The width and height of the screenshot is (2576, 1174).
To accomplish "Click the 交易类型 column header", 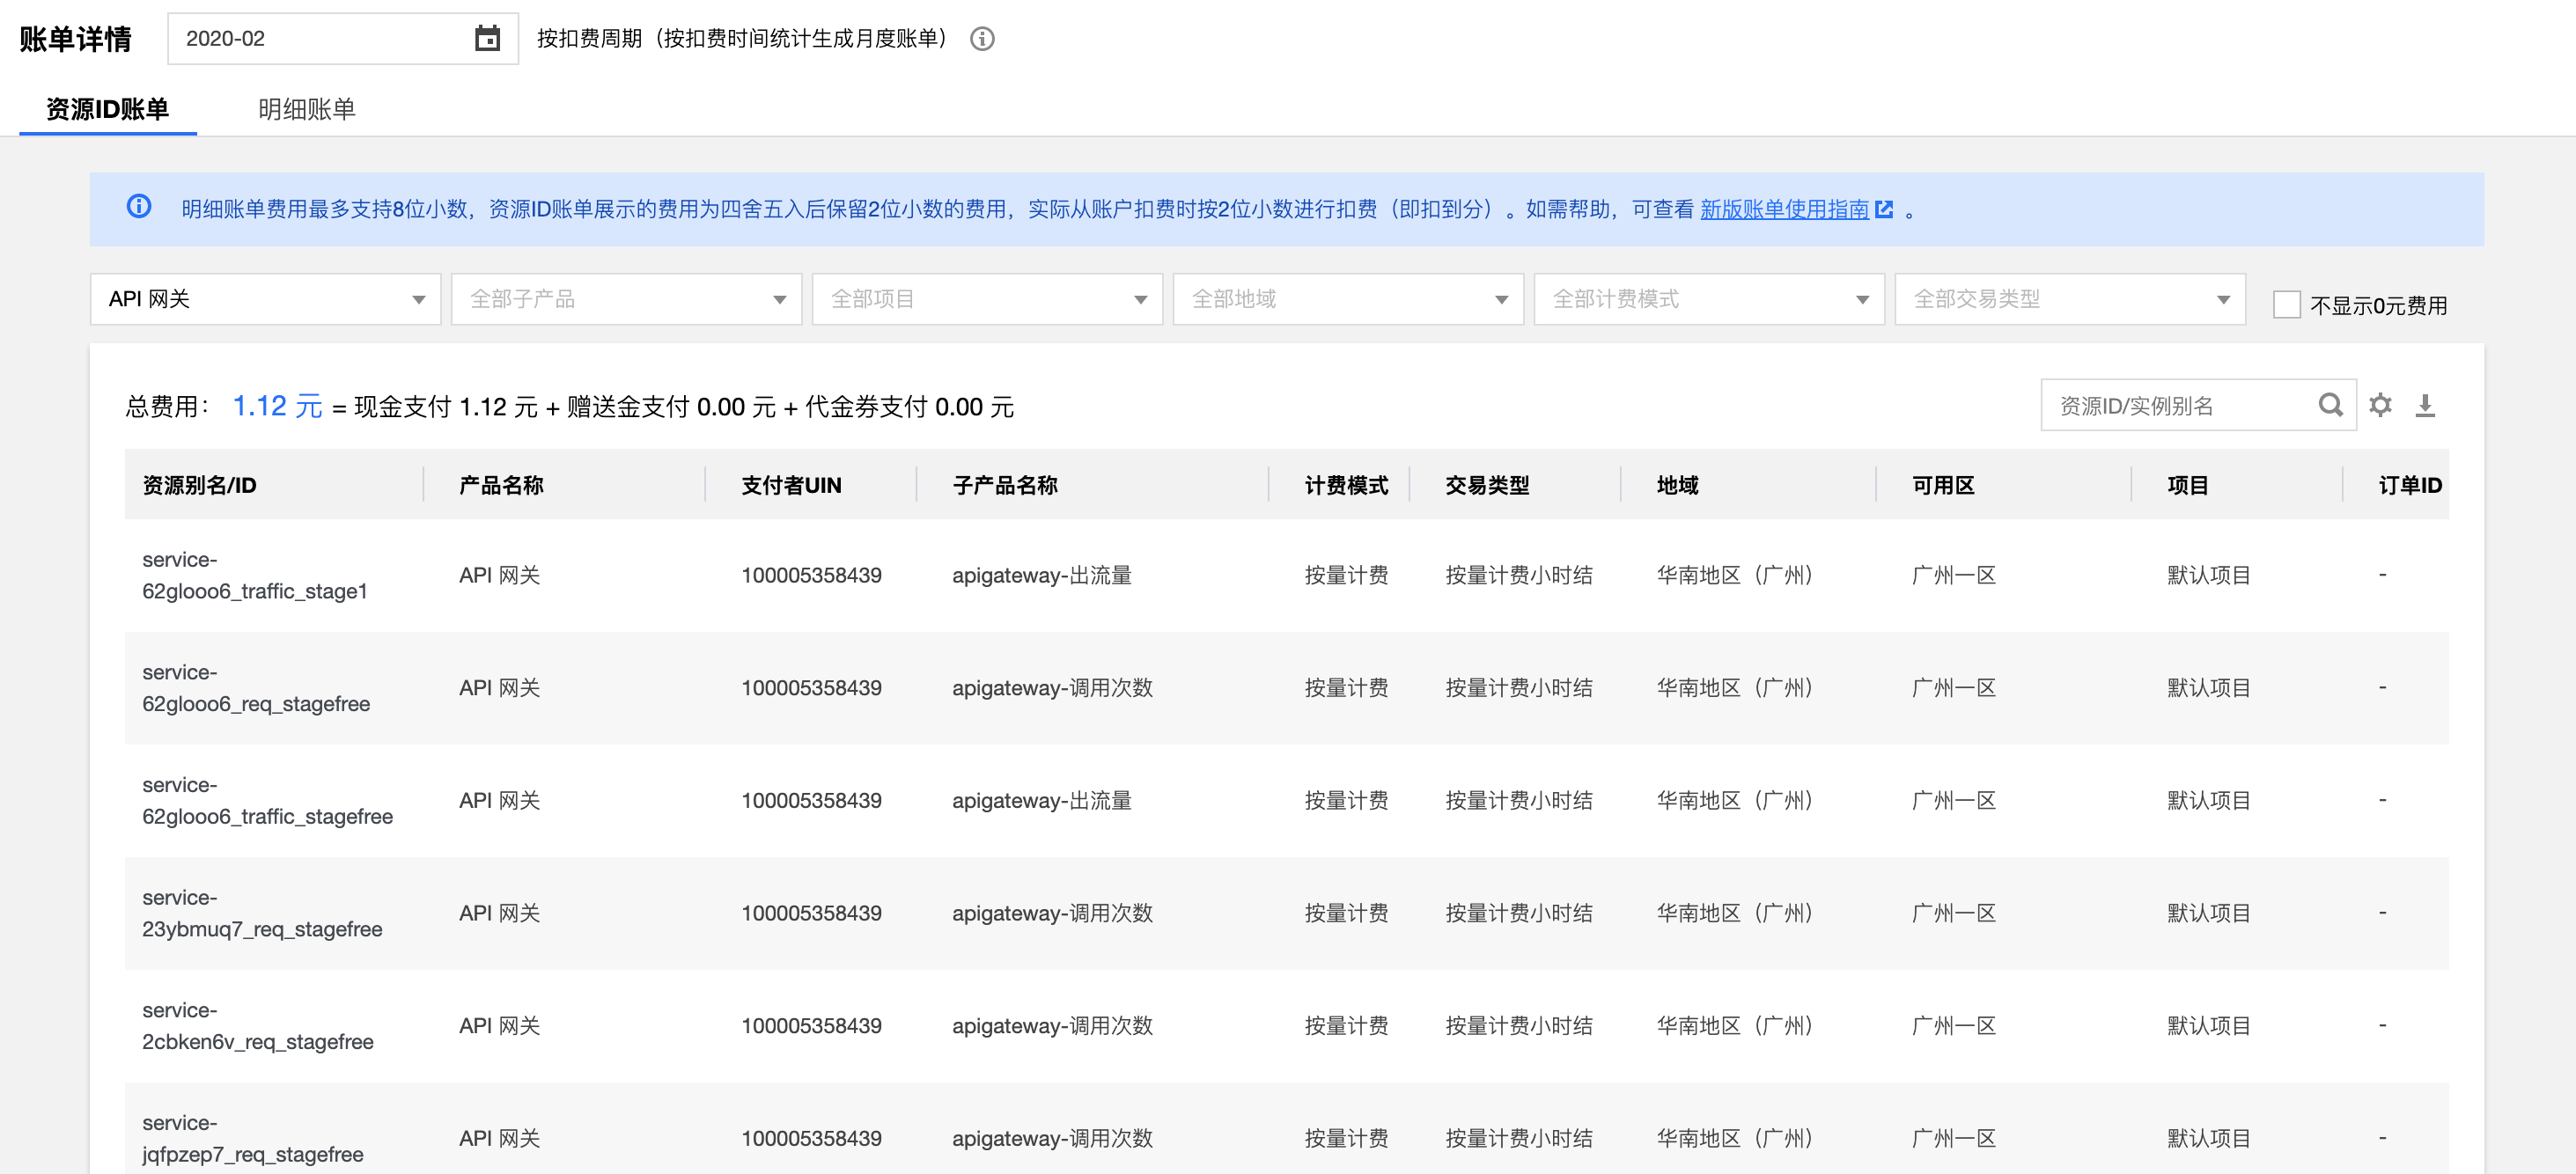I will [1487, 485].
